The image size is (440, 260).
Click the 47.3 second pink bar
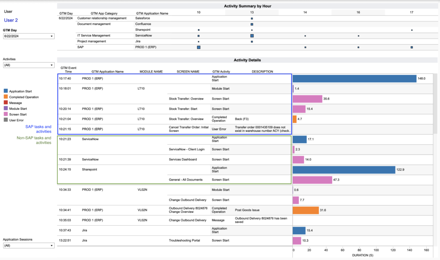pos(312,180)
